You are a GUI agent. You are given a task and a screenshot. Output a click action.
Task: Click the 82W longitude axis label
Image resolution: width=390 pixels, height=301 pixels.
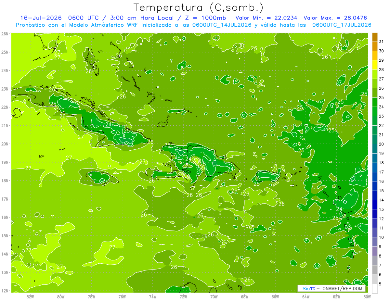30,296
